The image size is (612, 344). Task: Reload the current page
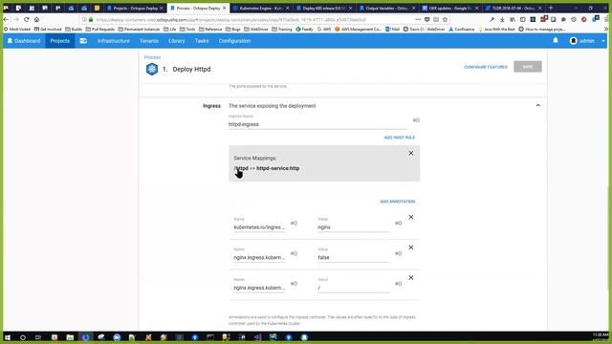[27, 19]
